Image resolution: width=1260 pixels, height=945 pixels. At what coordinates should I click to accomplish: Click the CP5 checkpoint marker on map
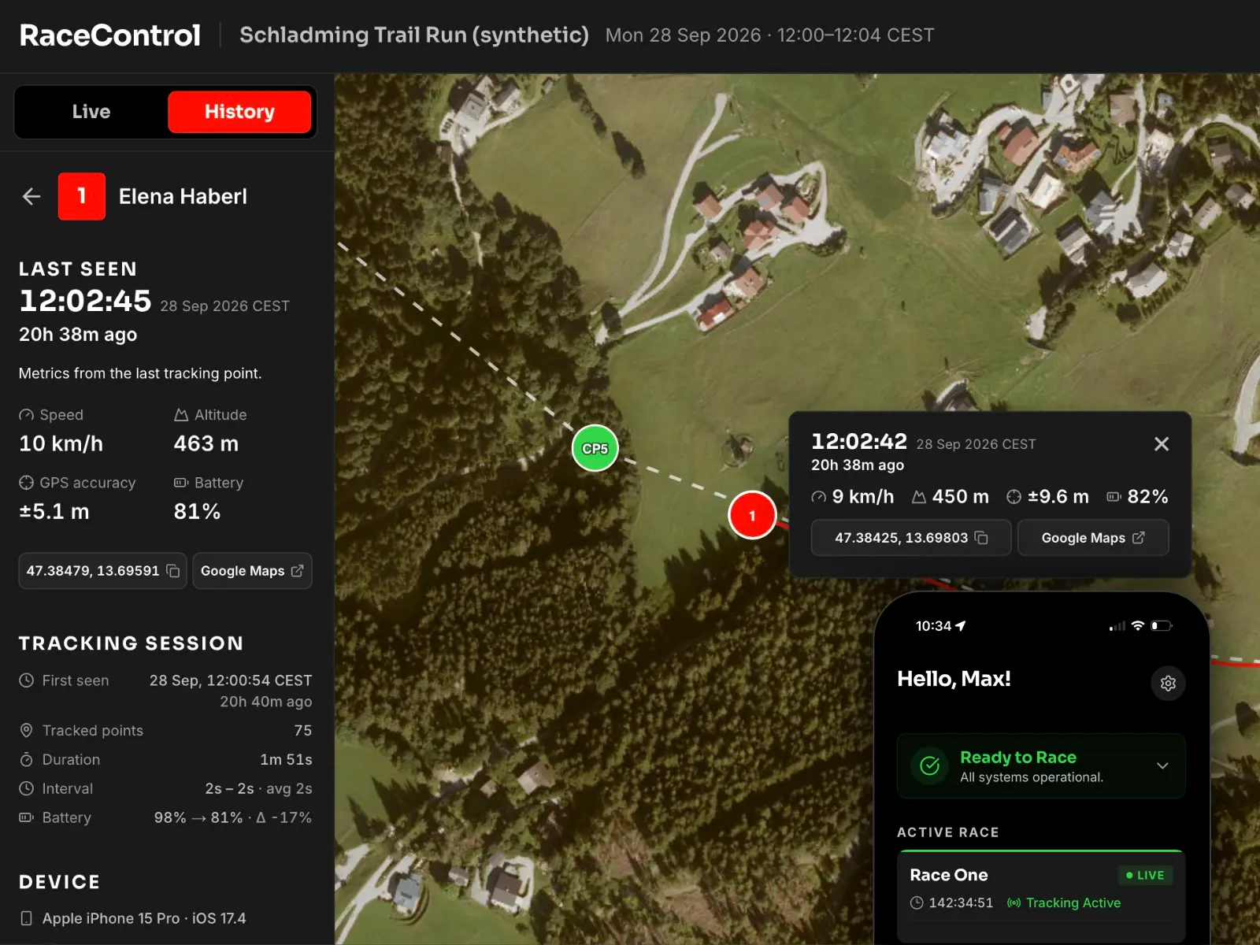pos(595,448)
